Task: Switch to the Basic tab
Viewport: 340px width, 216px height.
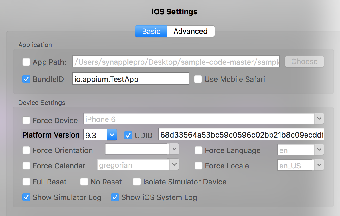Action: click(151, 31)
